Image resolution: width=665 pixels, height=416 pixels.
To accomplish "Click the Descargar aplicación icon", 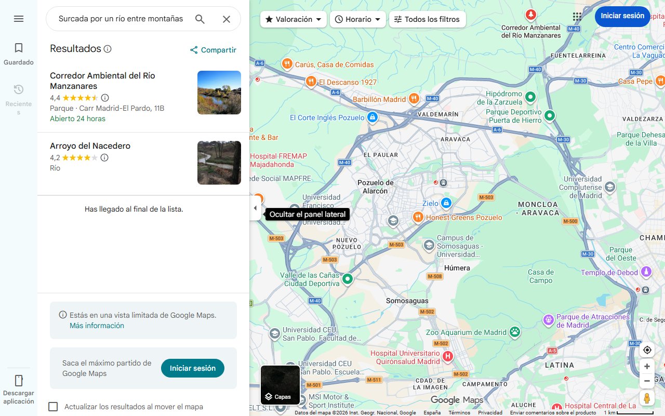I will 19,381.
